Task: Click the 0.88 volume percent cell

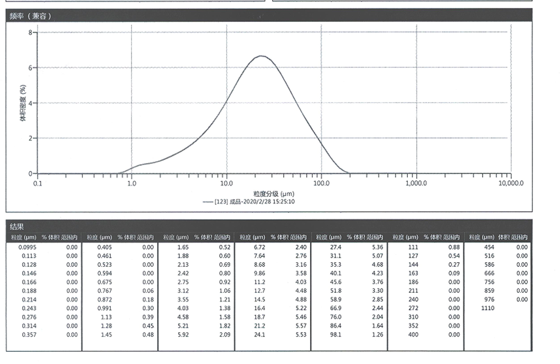Action: [x=454, y=247]
